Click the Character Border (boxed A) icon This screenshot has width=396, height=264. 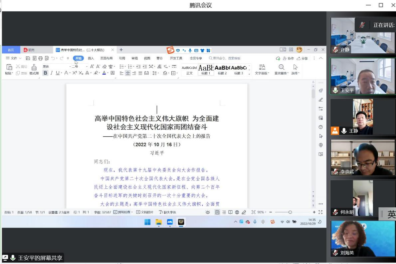tap(112, 73)
